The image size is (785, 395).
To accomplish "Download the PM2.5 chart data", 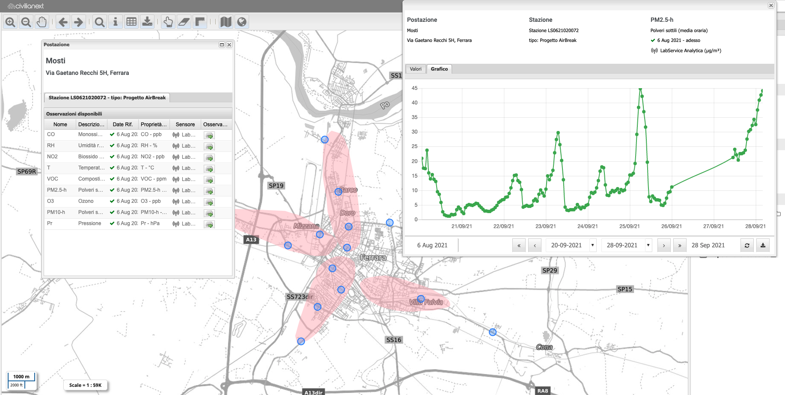I will 763,245.
